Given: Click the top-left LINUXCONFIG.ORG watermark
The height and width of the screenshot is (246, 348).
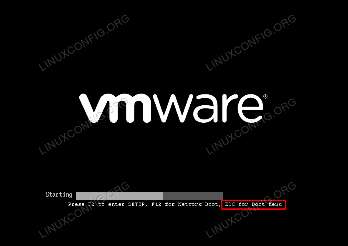Looking at the screenshot, I should (x=84, y=43).
